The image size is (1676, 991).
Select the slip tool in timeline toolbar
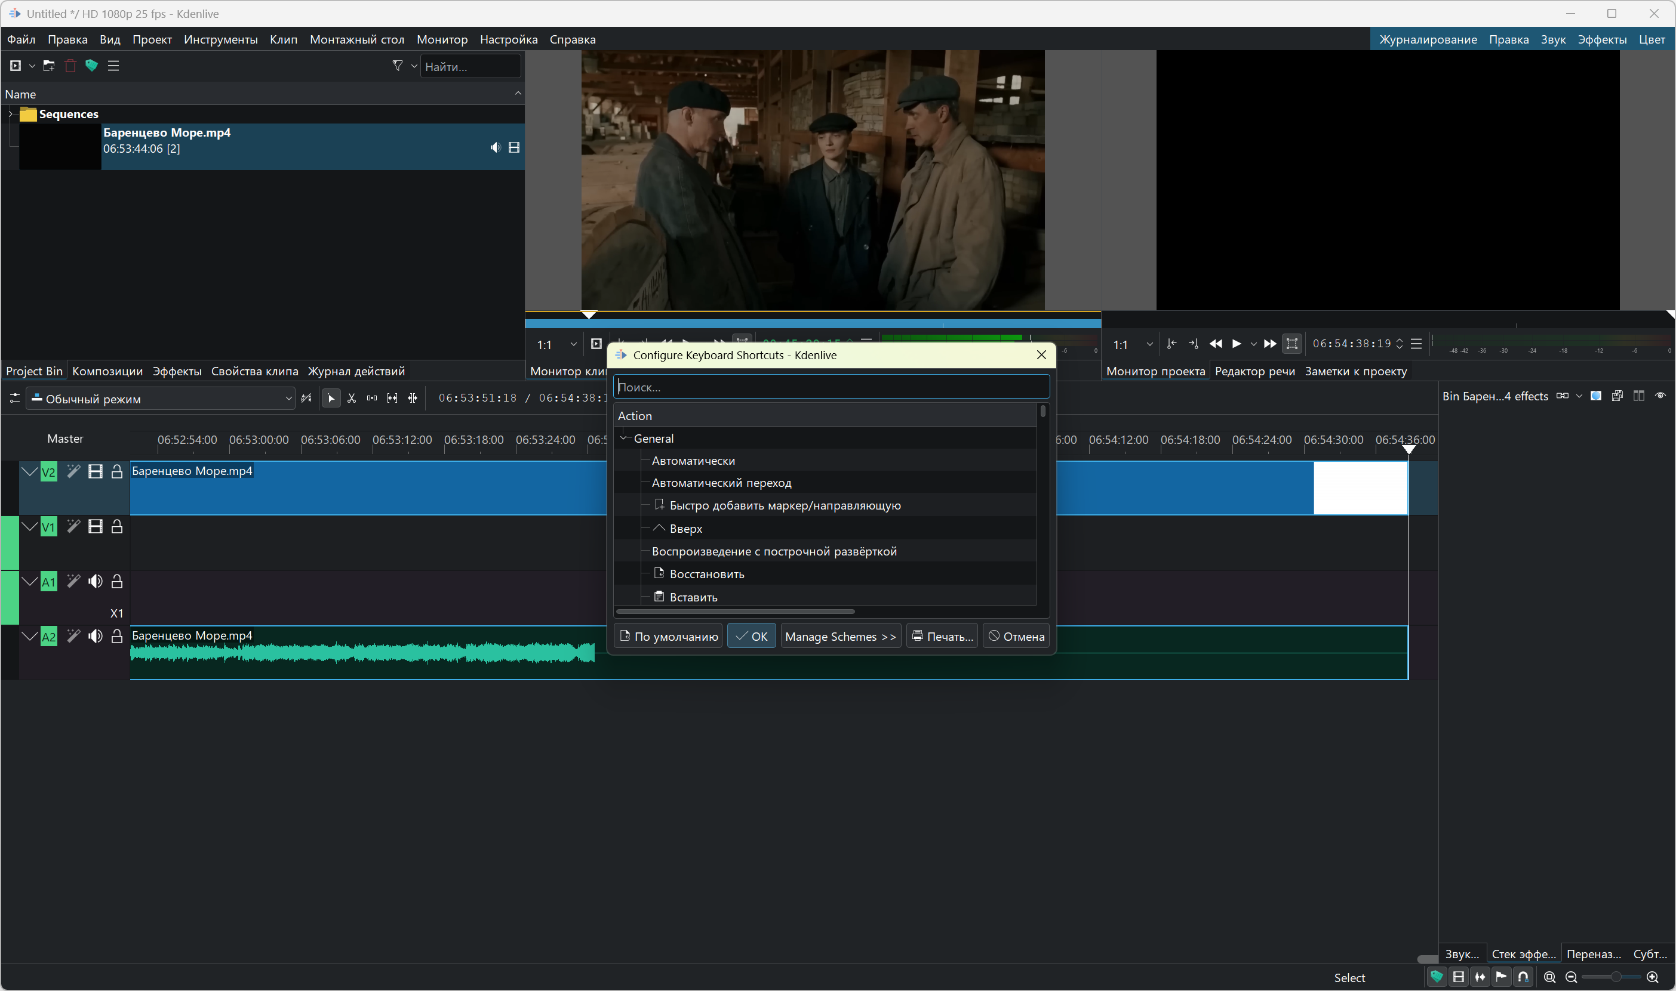[392, 399]
